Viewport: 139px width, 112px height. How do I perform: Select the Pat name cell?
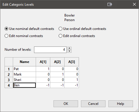(25, 69)
